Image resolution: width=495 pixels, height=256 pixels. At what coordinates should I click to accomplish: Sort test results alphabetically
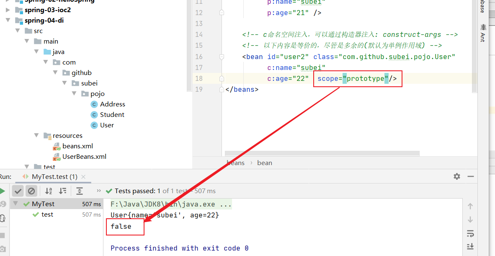pyautogui.click(x=49, y=191)
